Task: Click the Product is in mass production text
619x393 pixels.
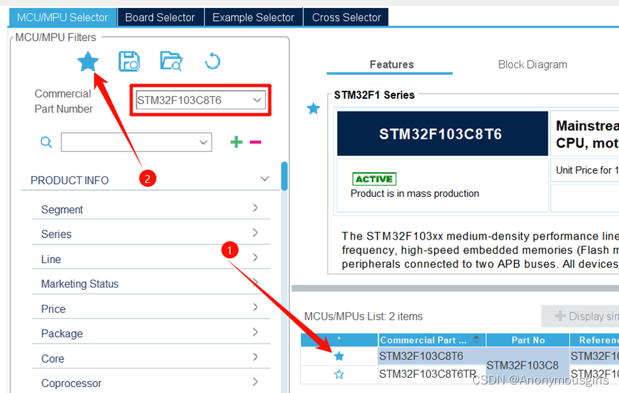Action: tap(414, 194)
